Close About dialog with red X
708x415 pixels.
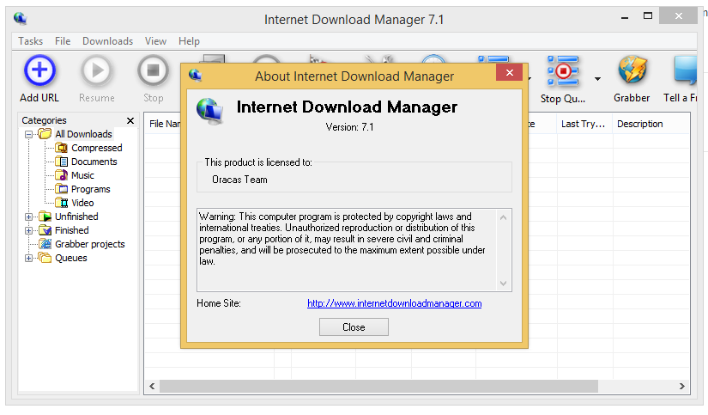pyautogui.click(x=509, y=73)
